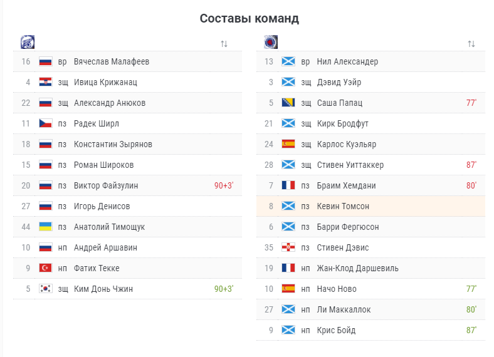Select the highlighted Кевин Томсон row
Image resolution: width=494 pixels, height=357 pixels.
click(x=371, y=206)
